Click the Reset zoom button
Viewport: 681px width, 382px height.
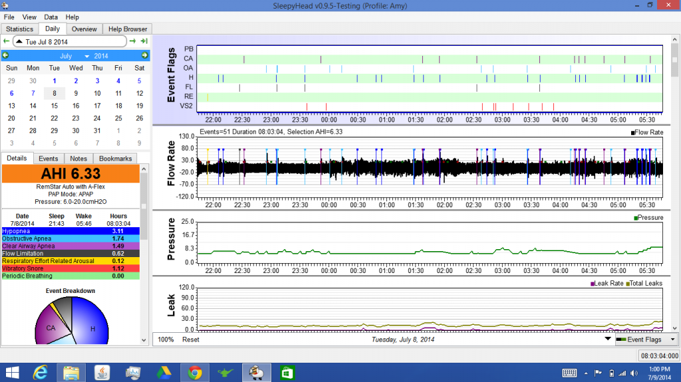[191, 339]
